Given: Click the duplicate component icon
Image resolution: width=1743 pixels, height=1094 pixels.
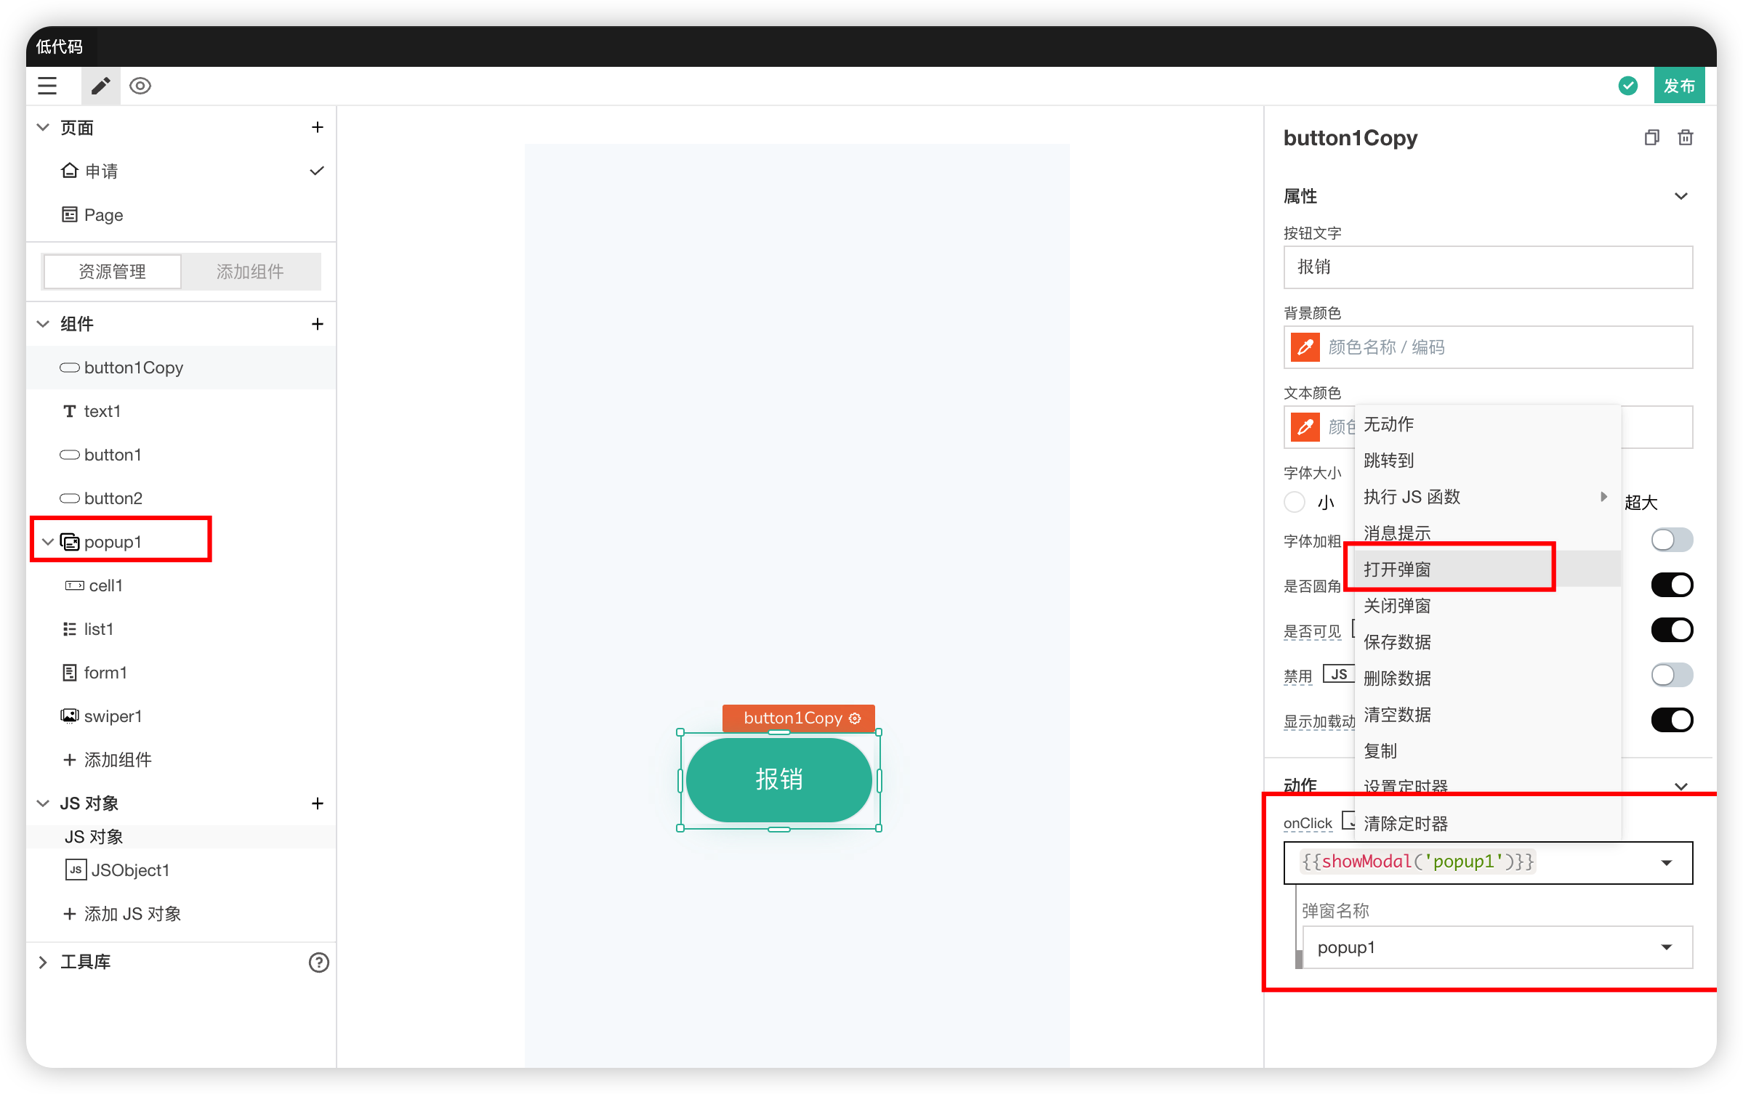Looking at the screenshot, I should [1651, 137].
